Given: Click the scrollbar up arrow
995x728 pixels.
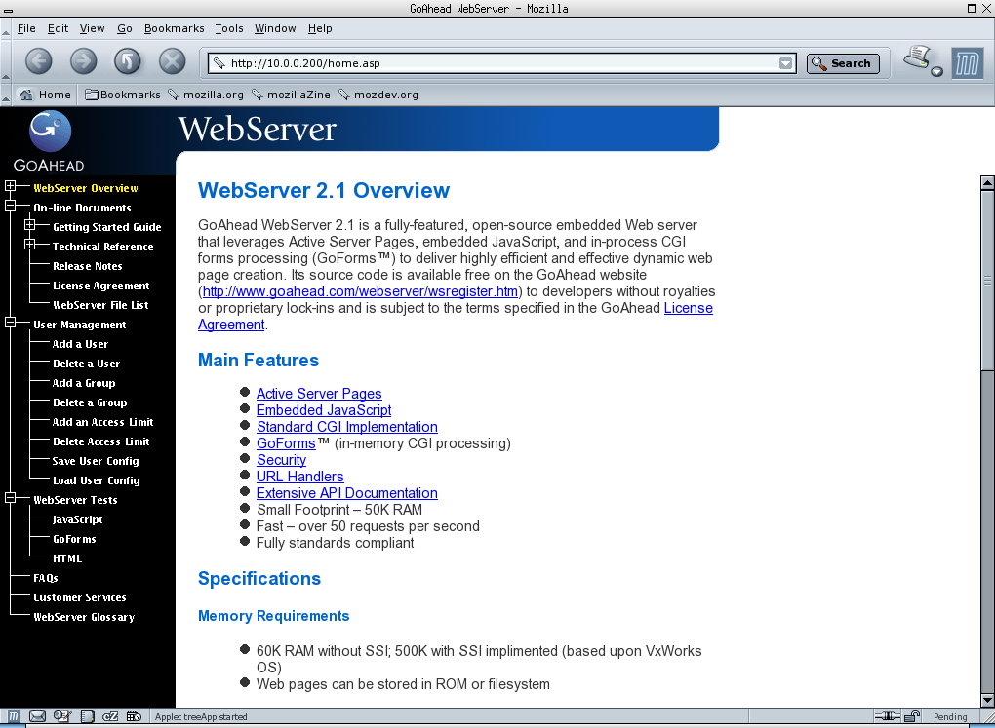Looking at the screenshot, I should 987,183.
